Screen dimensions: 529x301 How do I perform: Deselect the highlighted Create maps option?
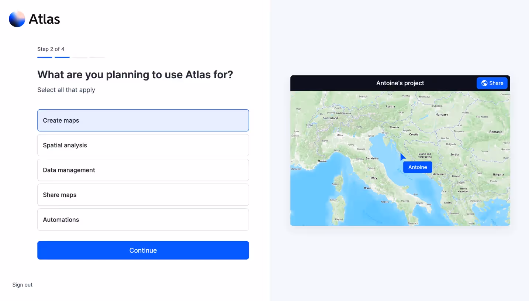click(x=143, y=120)
